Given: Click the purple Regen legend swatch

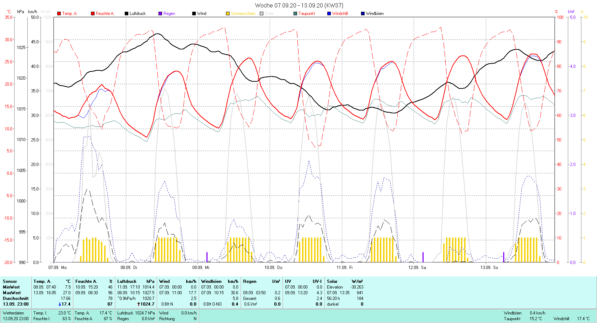Looking at the screenshot, I should [160, 14].
